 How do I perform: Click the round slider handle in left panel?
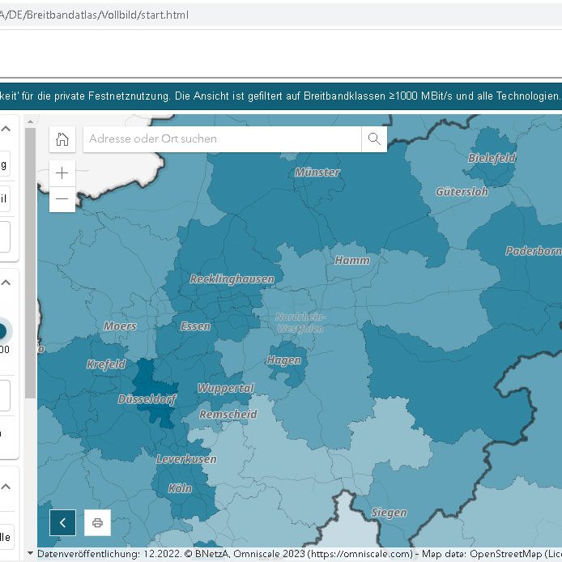(2, 330)
